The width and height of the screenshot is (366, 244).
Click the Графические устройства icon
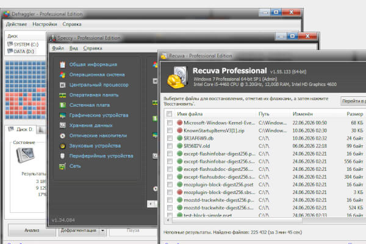[62, 115]
